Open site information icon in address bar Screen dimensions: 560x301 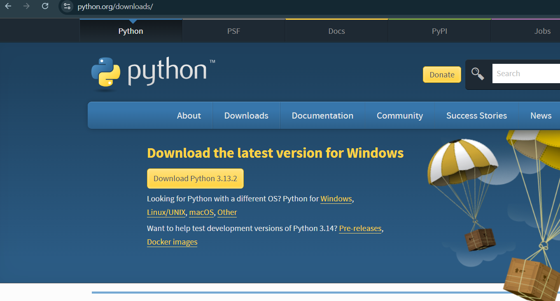(67, 6)
